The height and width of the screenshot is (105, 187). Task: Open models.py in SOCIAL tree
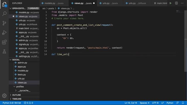[24, 71]
